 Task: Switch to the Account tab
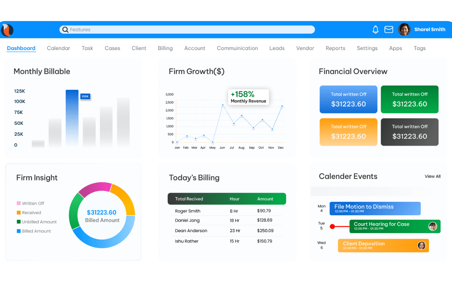tap(195, 48)
